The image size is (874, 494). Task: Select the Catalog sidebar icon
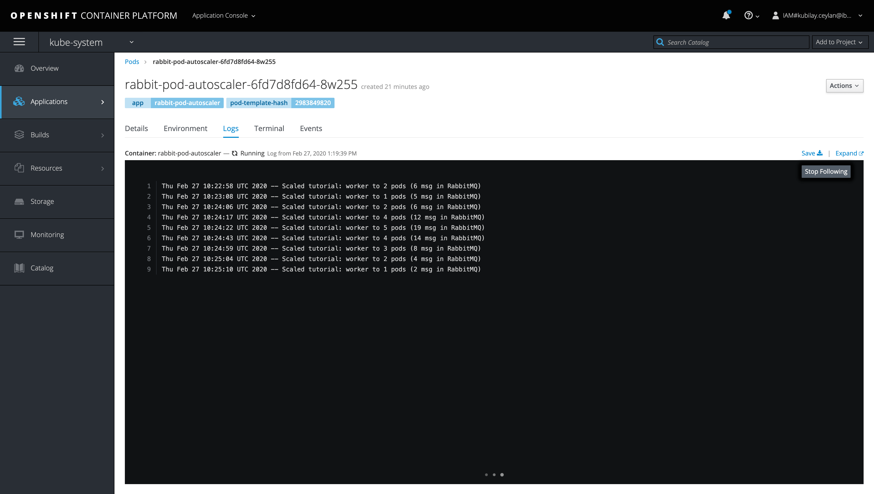click(x=19, y=268)
